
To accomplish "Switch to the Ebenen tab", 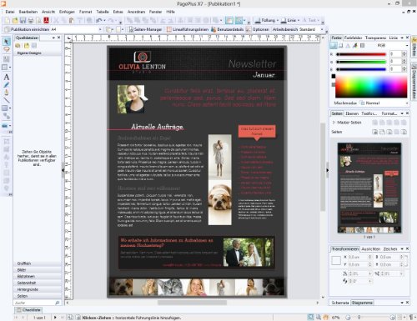I will click(352, 113).
